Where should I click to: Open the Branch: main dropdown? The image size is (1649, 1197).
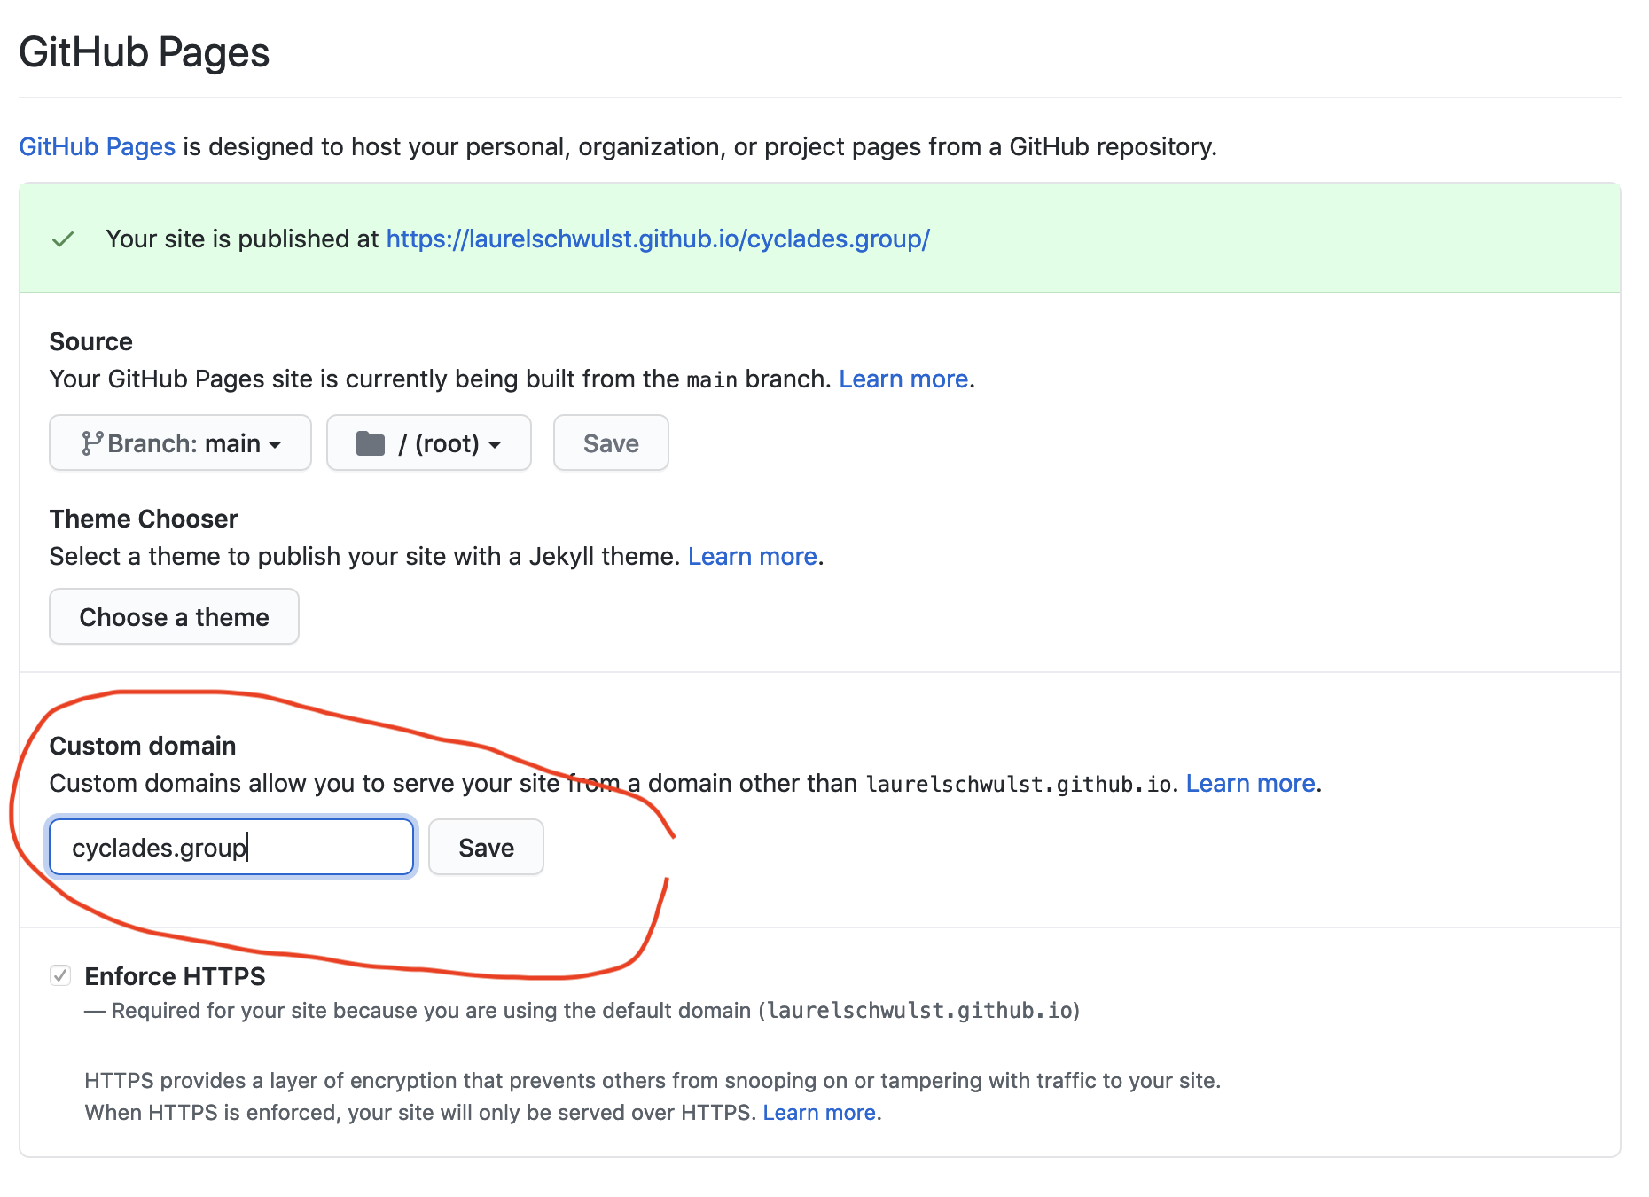coord(181,443)
